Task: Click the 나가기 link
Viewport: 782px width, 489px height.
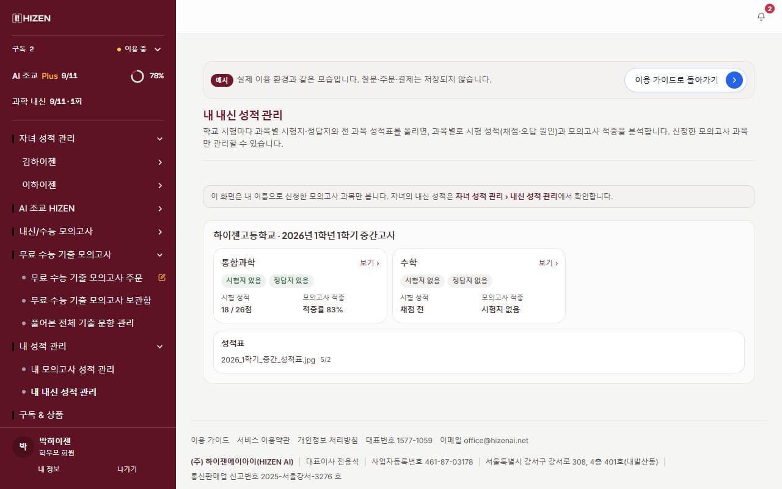Action: click(127, 469)
